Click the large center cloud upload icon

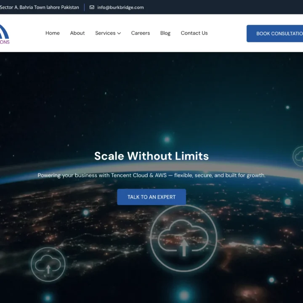[x=183, y=238]
